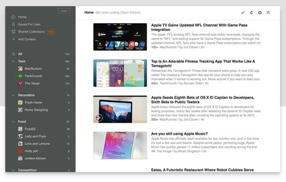The image size is (286, 182).
Task: Click 'MacRumors / by Juli Clover / 2h' byline
Action: coord(182,47)
